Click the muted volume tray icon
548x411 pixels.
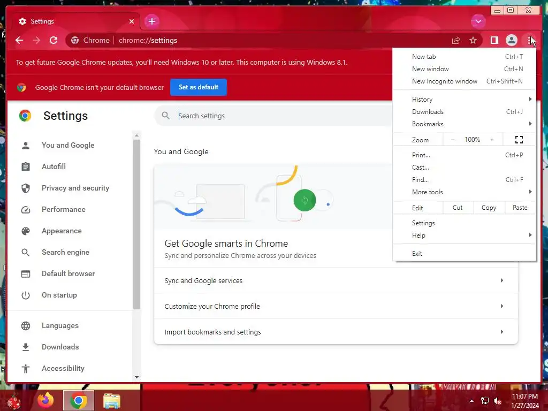point(498,401)
